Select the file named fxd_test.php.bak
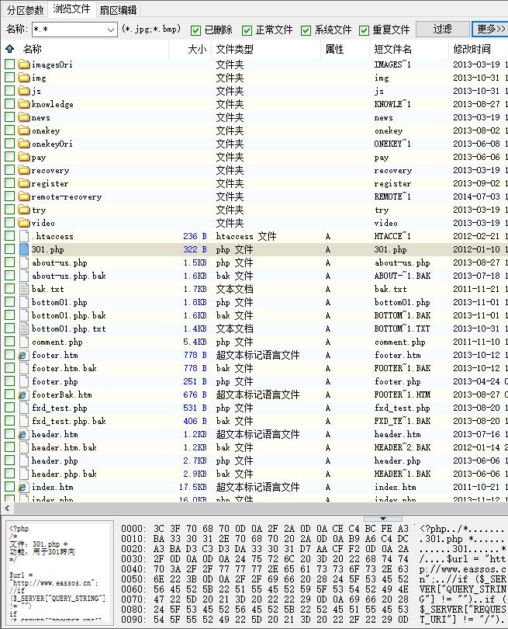The image size is (508, 629). [69, 421]
